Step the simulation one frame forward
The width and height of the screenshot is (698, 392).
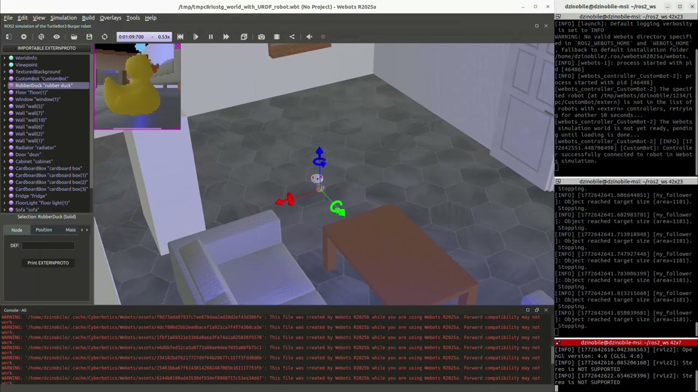(195, 36)
